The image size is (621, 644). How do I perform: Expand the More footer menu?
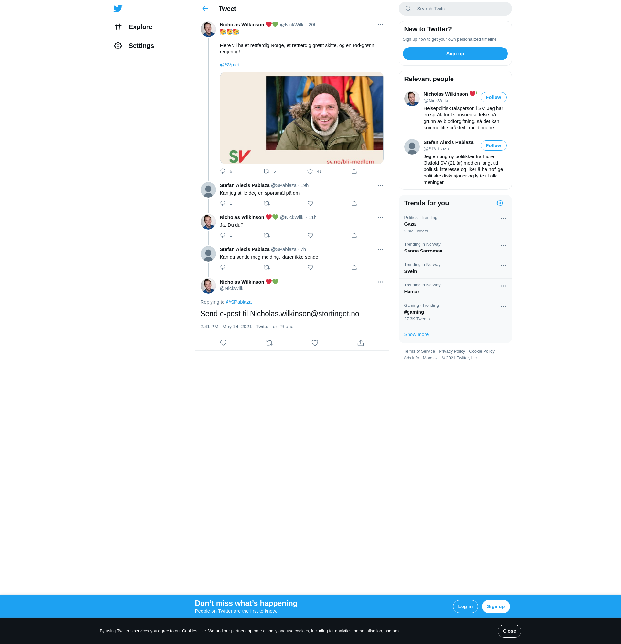pyautogui.click(x=430, y=358)
